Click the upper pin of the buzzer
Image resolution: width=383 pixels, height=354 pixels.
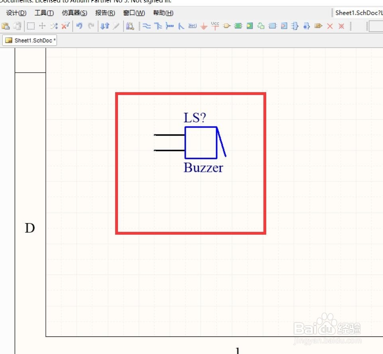169,135
